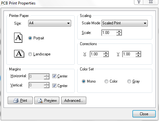Decrease Y correction with down arrow
The image size is (159, 121).
click(138, 55)
